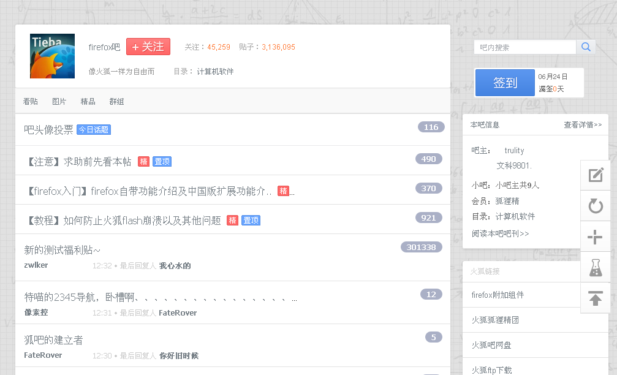Click the back-to-top arrow icon

[x=595, y=298]
